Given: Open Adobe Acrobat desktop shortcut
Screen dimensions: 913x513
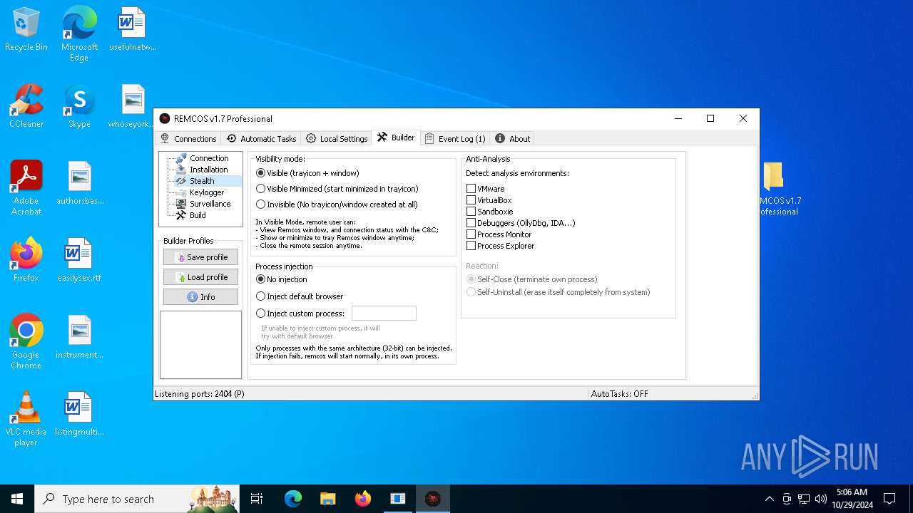Looking at the screenshot, I should 26,188.
